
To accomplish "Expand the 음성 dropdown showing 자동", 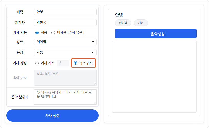I will point(65,52).
